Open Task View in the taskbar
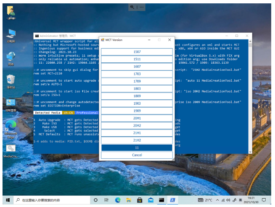Viewport: 275px width, 207px height. 107,200
